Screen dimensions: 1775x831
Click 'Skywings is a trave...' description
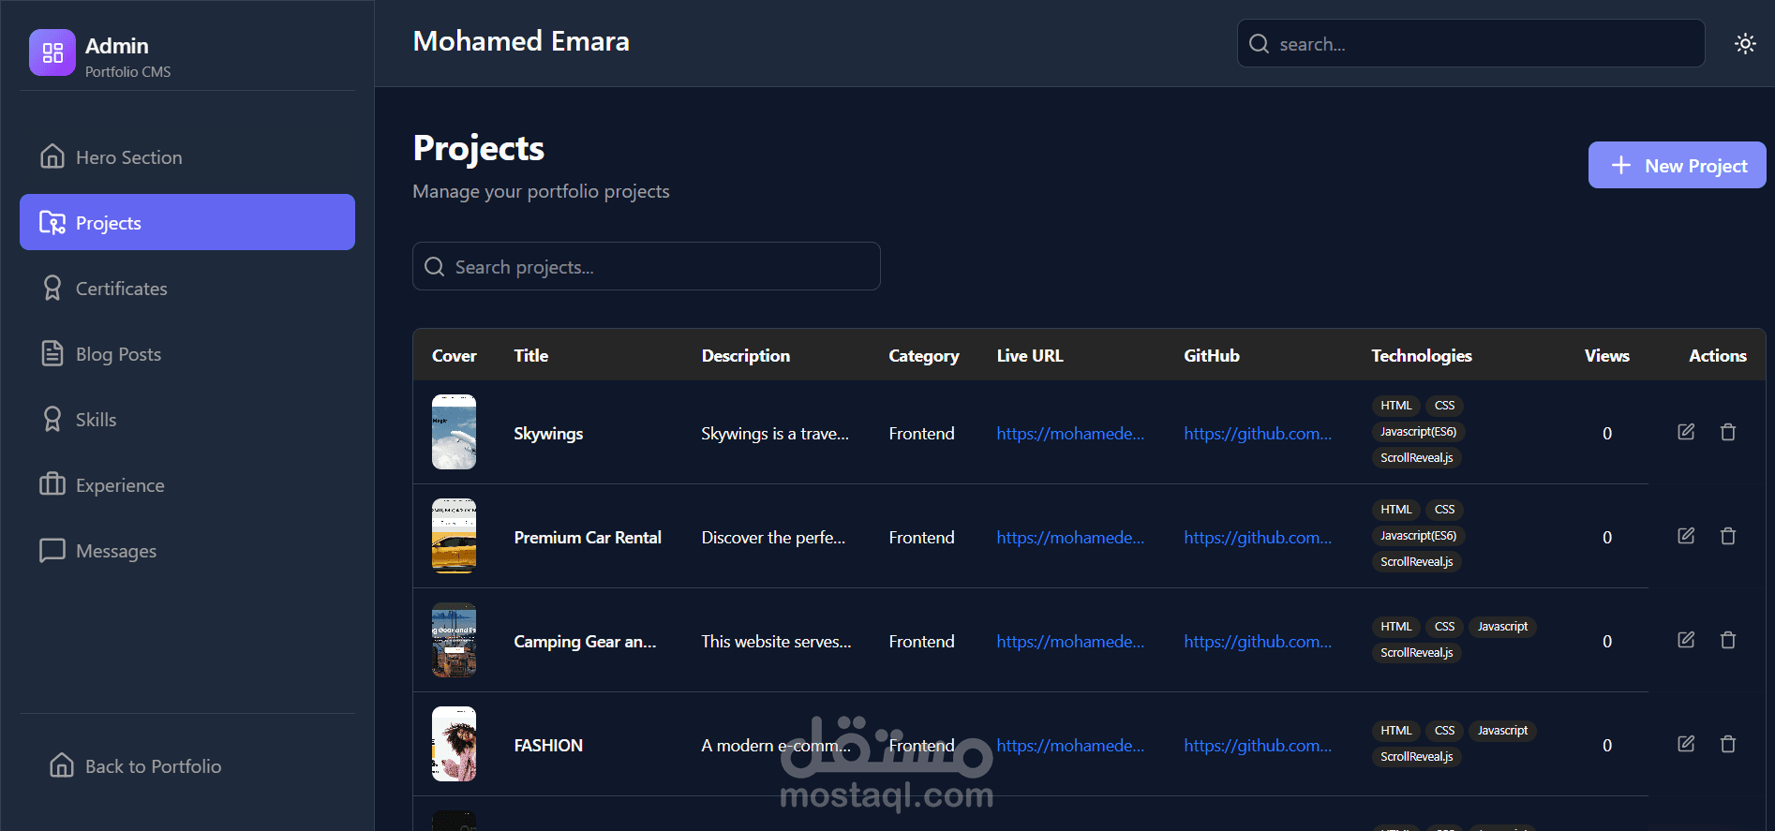pos(775,434)
